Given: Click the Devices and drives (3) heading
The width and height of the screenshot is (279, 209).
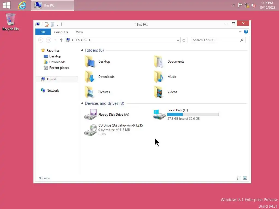Looking at the screenshot, I should click(104, 103).
